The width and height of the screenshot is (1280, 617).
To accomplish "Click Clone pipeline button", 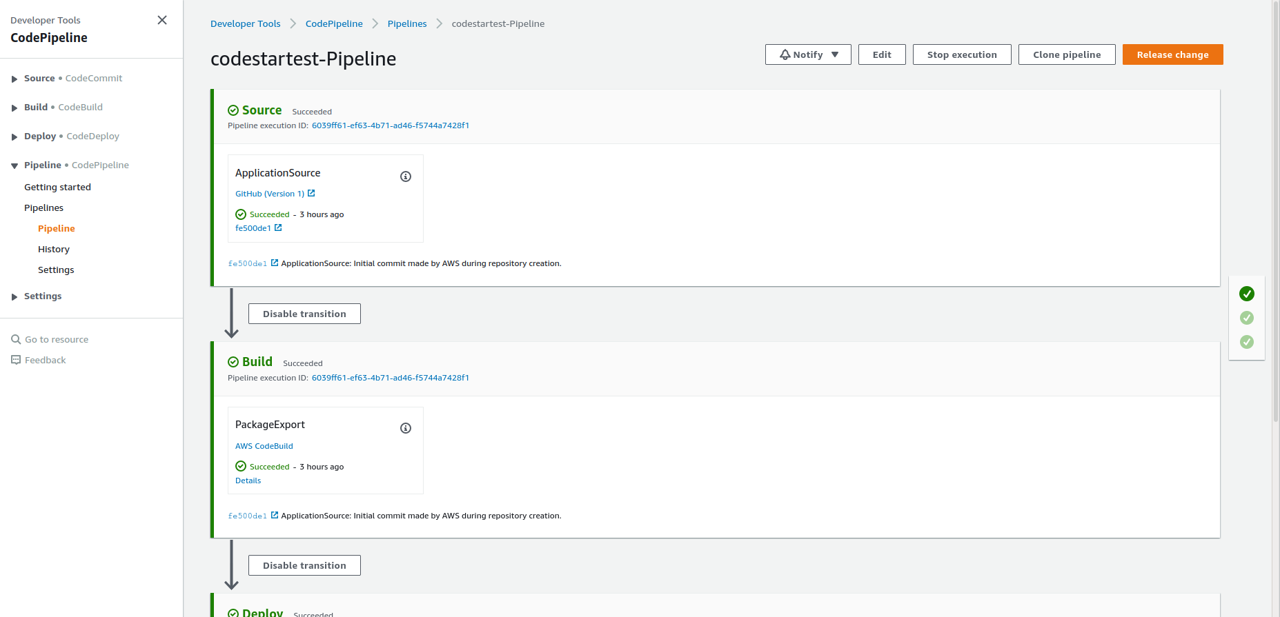I will coord(1067,54).
